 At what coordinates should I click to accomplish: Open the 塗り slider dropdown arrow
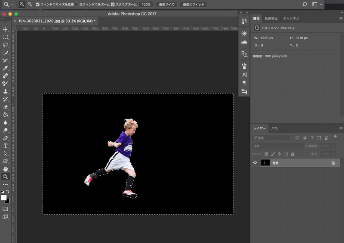click(x=335, y=154)
